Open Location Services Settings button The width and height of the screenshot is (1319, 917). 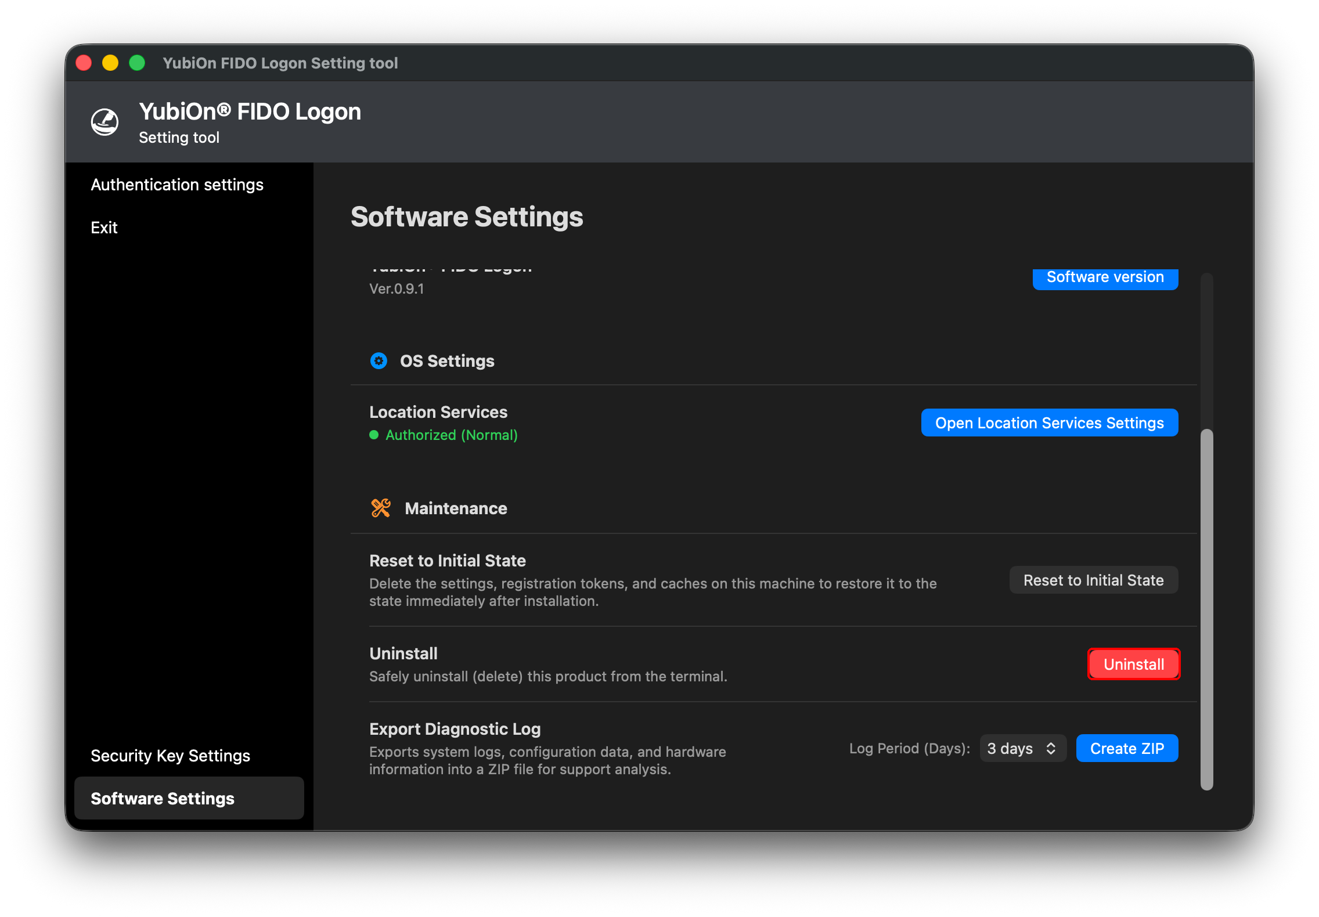1050,423
